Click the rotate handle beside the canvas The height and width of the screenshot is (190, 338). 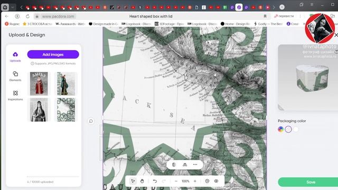(91, 121)
